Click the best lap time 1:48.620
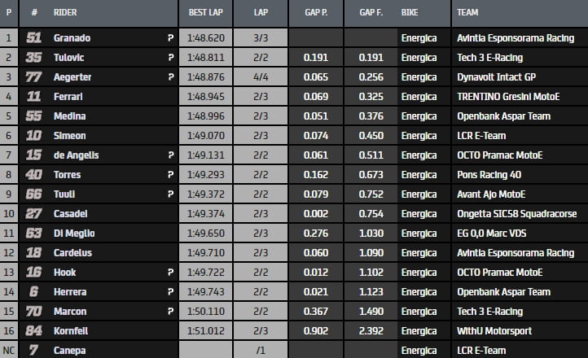The height and width of the screenshot is (358, 588). [205, 38]
